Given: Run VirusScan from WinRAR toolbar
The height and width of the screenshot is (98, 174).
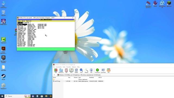Looking at the screenshot, I should tap(97, 71).
